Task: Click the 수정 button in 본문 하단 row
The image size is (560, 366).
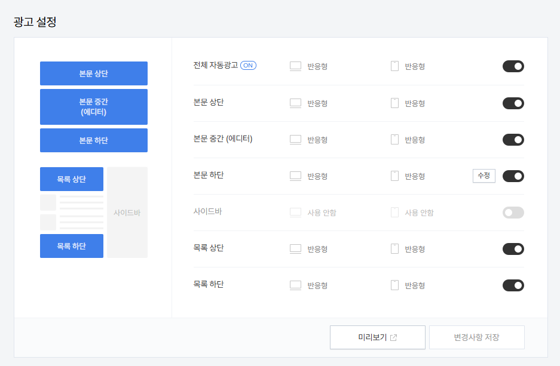Action: tap(484, 176)
